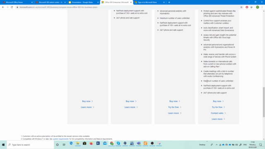Open VirtualBox cube icon on taskbar

125,144
